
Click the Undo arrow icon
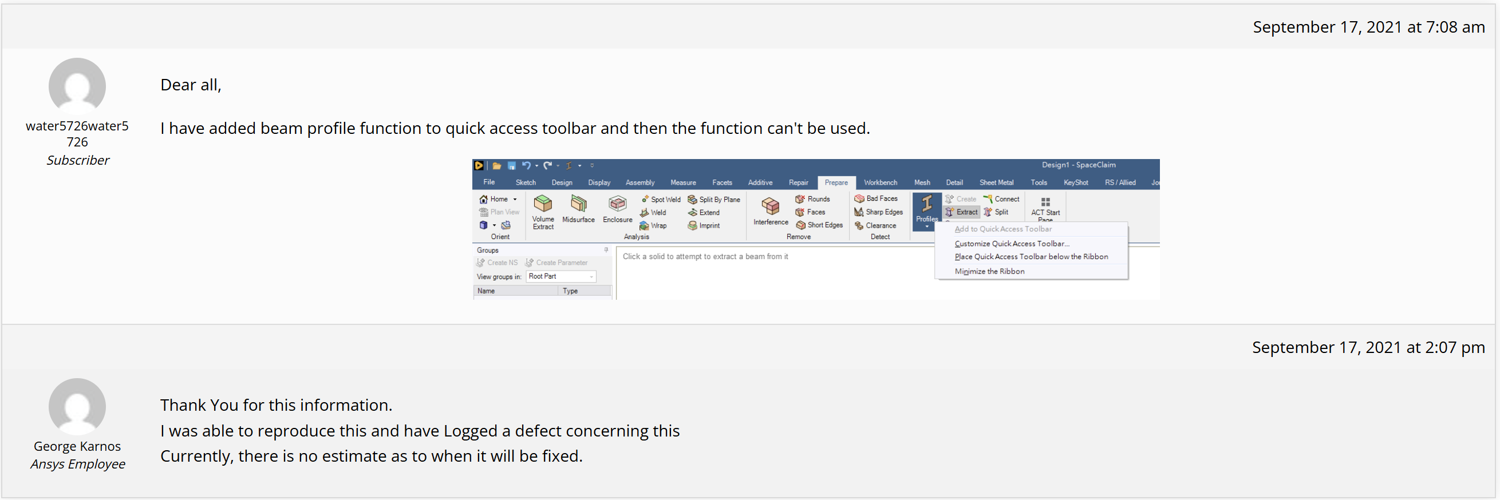tap(526, 165)
